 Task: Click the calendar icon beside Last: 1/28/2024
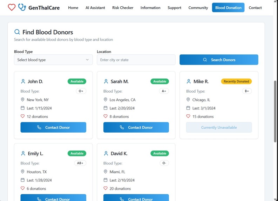(22, 180)
